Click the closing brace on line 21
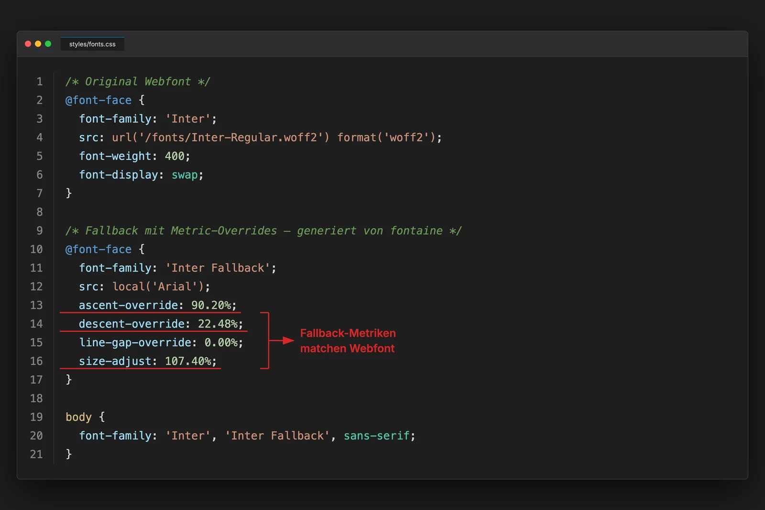This screenshot has width=765, height=510. 69,454
